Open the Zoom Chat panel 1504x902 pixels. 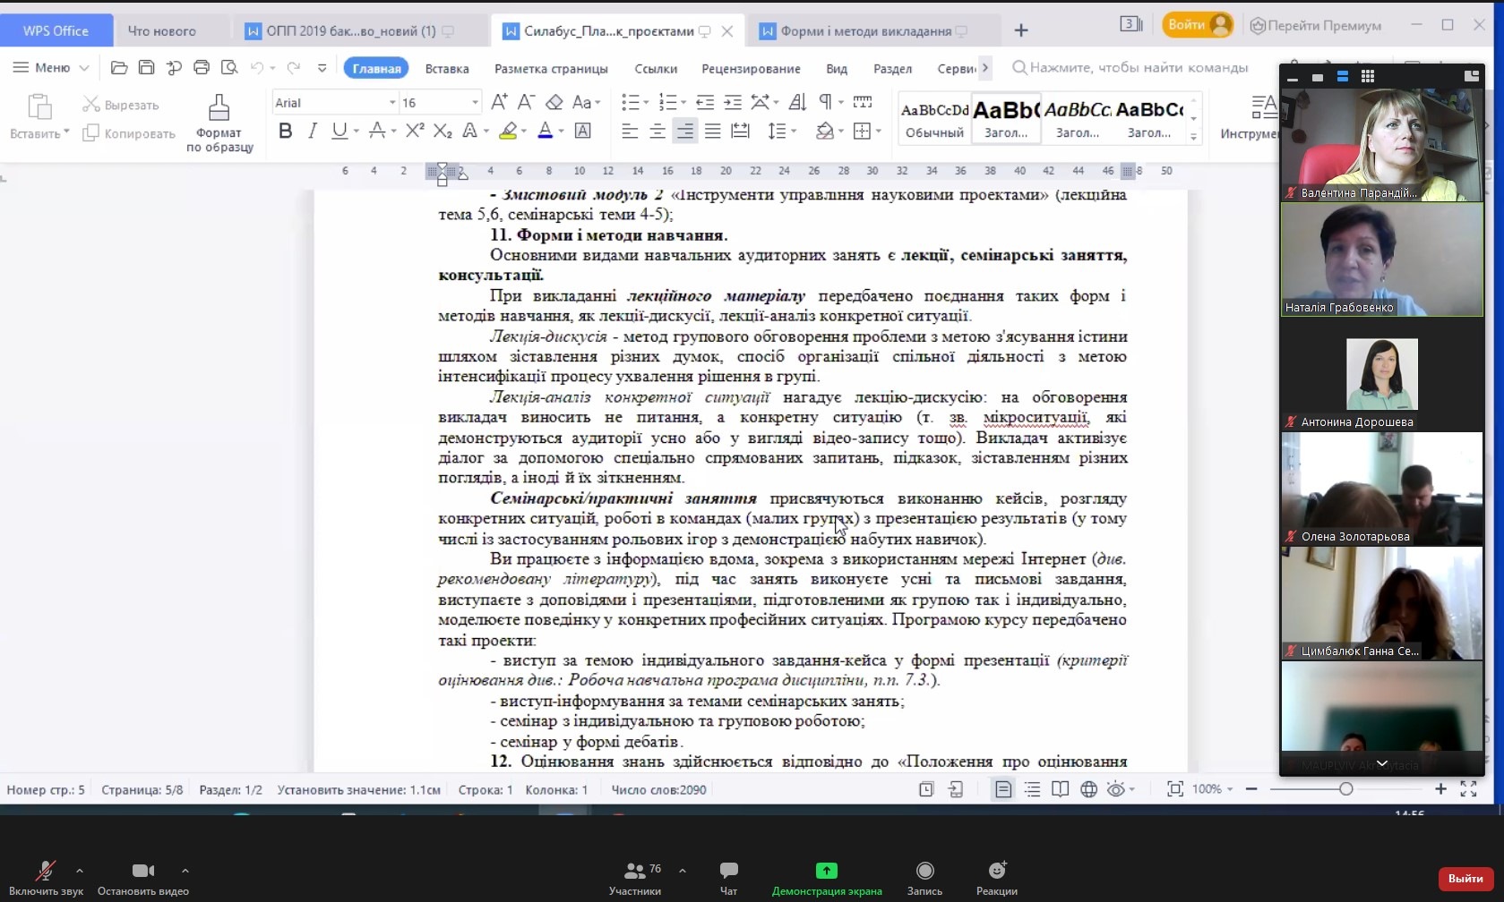(728, 877)
